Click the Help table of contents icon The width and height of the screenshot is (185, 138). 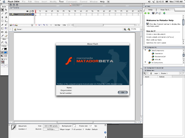pos(153,13)
